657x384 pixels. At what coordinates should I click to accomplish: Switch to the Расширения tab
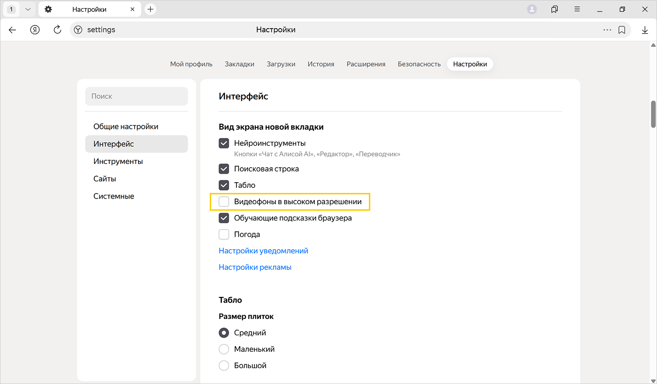click(x=366, y=64)
